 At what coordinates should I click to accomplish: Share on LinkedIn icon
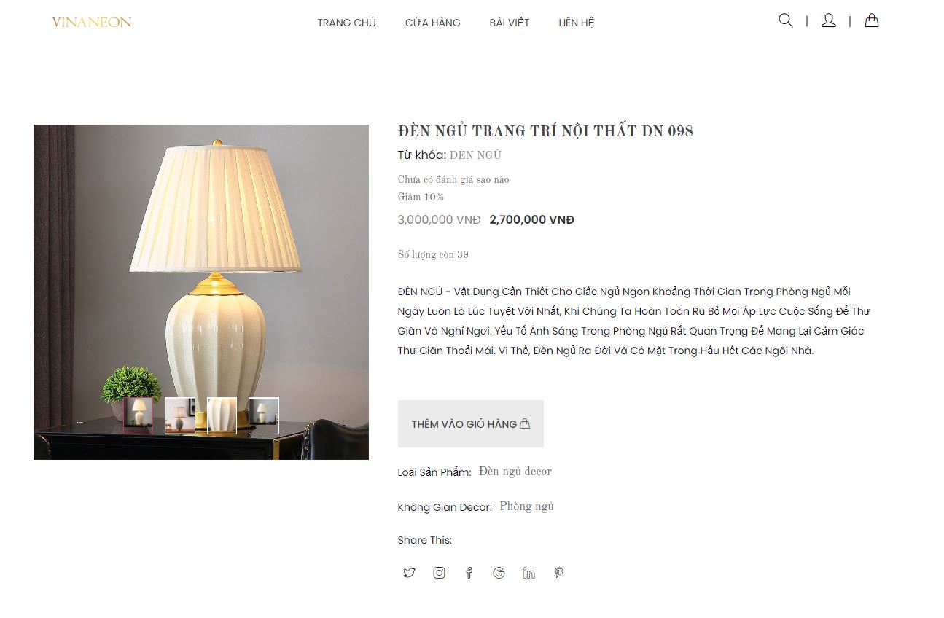pyautogui.click(x=528, y=573)
